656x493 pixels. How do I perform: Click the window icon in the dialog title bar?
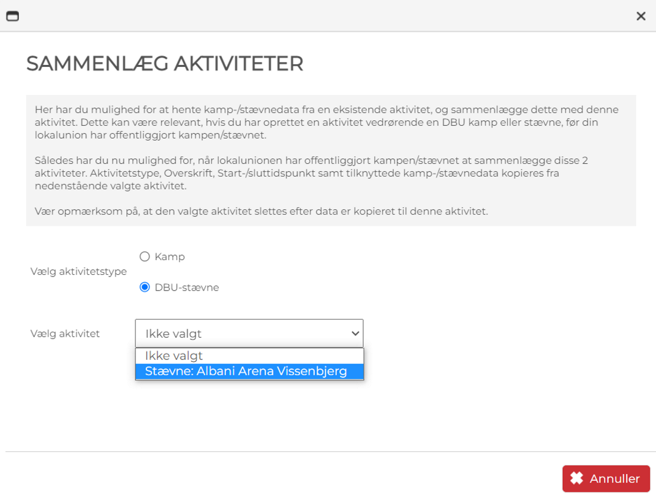click(x=12, y=17)
